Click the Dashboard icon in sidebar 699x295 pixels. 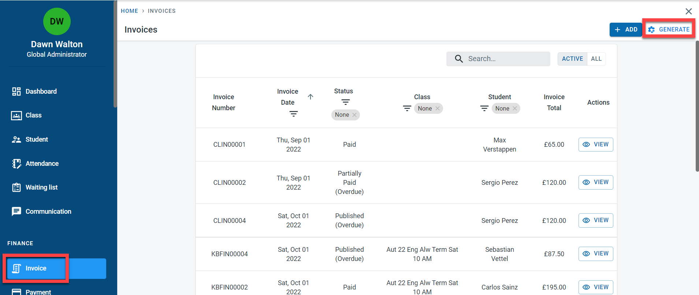click(x=16, y=92)
